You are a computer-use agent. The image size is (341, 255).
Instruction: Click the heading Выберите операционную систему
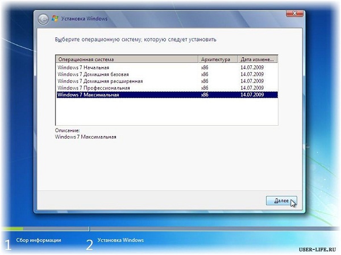tap(135, 40)
